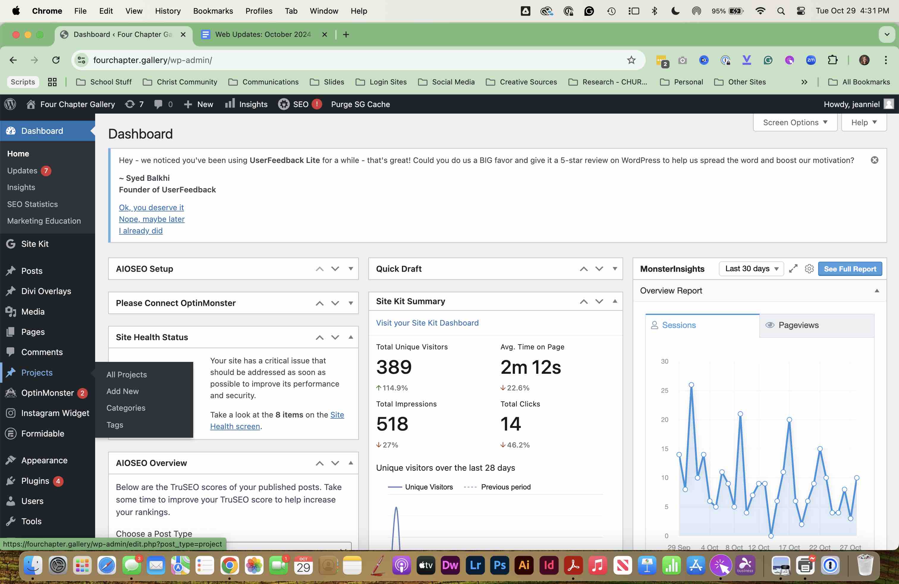Image resolution: width=899 pixels, height=584 pixels.
Task: Click the Control Center menu bar icon
Action: coord(800,11)
